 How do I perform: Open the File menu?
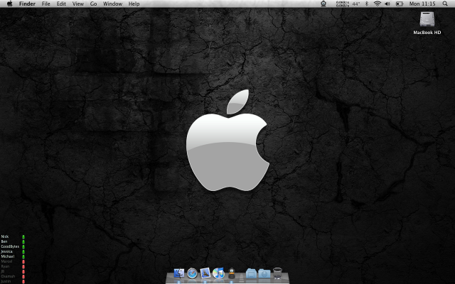click(45, 4)
